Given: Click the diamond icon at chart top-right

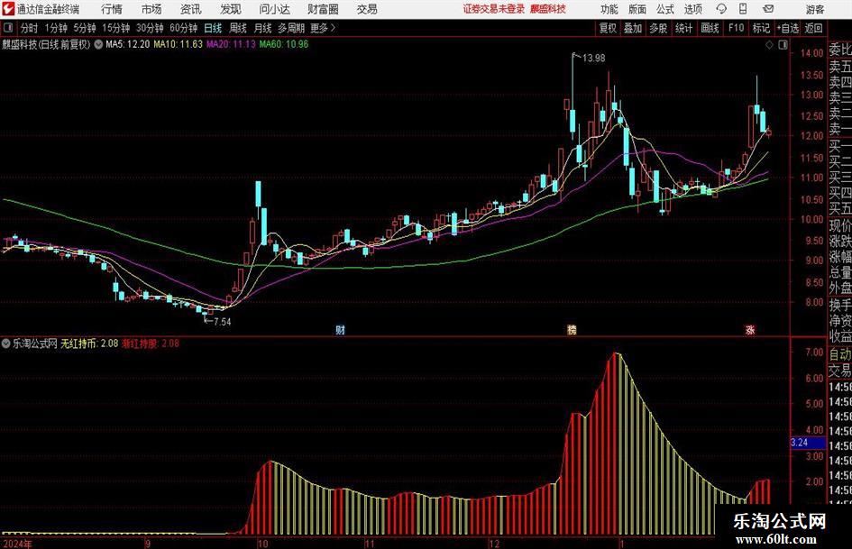Looking at the screenshot, I should click(769, 45).
